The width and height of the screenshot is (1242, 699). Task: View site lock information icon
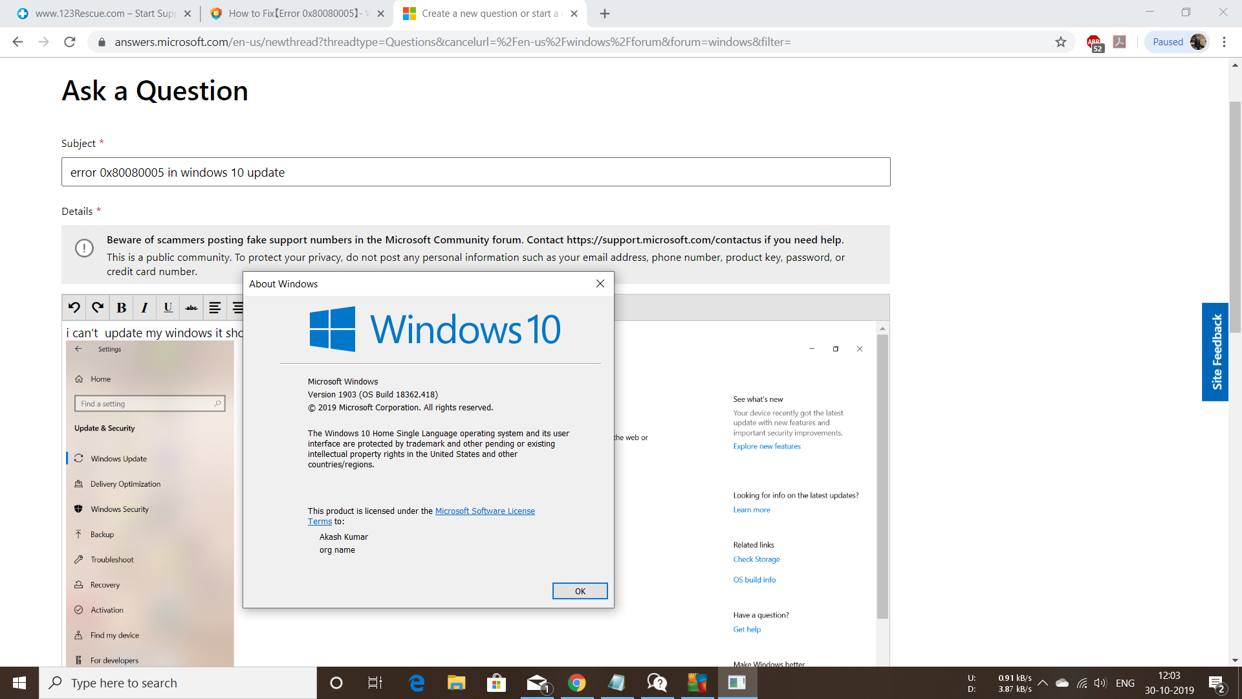click(x=101, y=42)
